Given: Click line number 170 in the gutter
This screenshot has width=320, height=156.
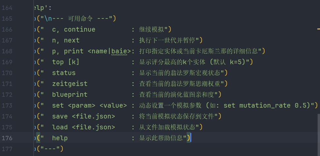Looking at the screenshot, I should coord(7,73).
